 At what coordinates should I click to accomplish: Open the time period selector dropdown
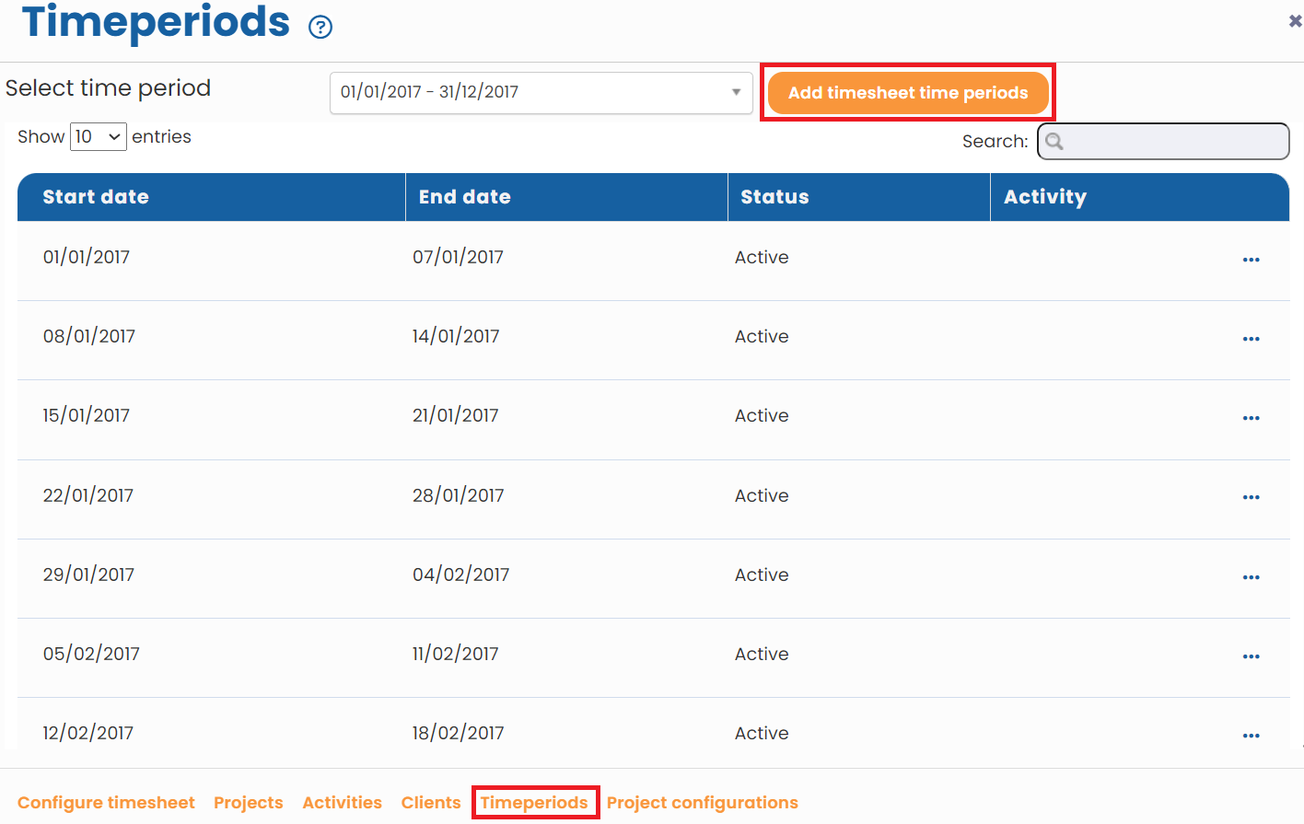point(541,92)
